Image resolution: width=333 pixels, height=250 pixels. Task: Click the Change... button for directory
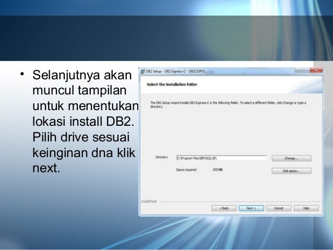click(x=291, y=158)
